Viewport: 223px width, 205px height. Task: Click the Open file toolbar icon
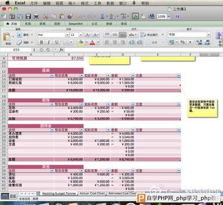20,16
